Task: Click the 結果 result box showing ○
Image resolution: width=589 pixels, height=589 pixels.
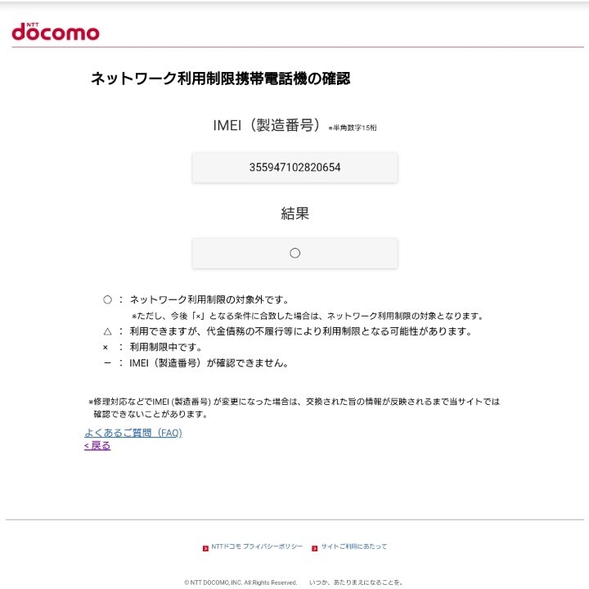Action: 294,253
